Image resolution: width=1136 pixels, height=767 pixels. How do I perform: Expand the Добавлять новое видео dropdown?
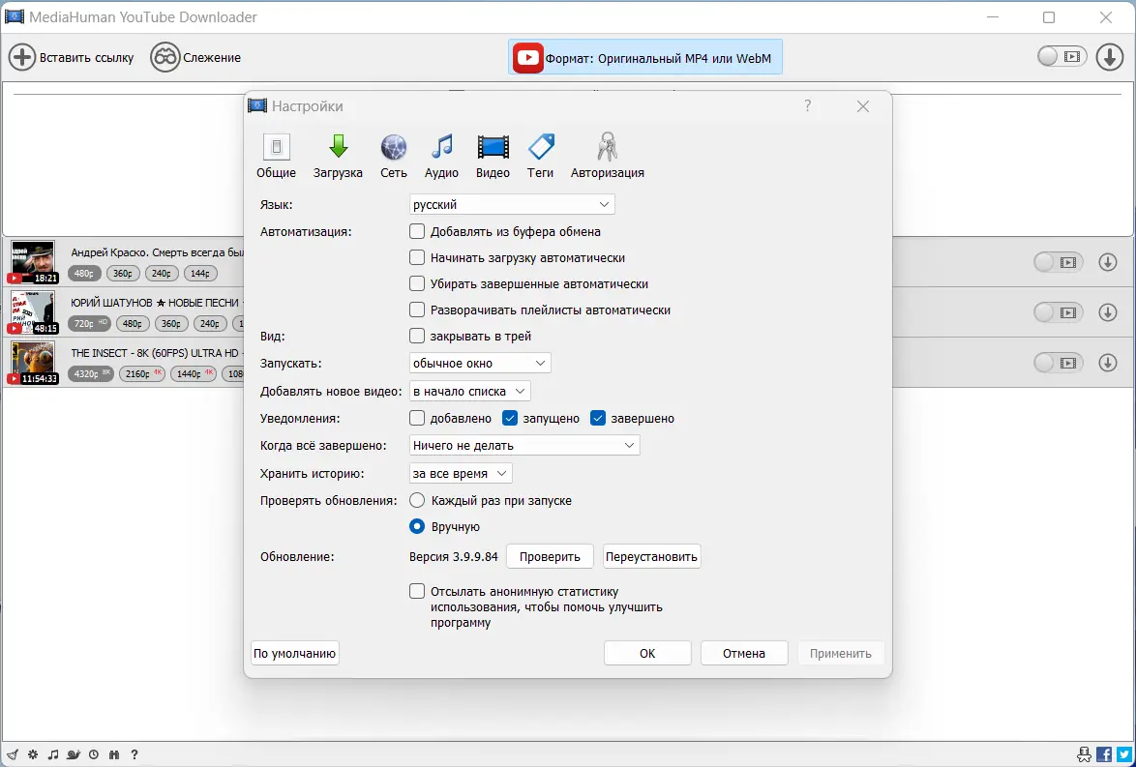click(x=469, y=391)
